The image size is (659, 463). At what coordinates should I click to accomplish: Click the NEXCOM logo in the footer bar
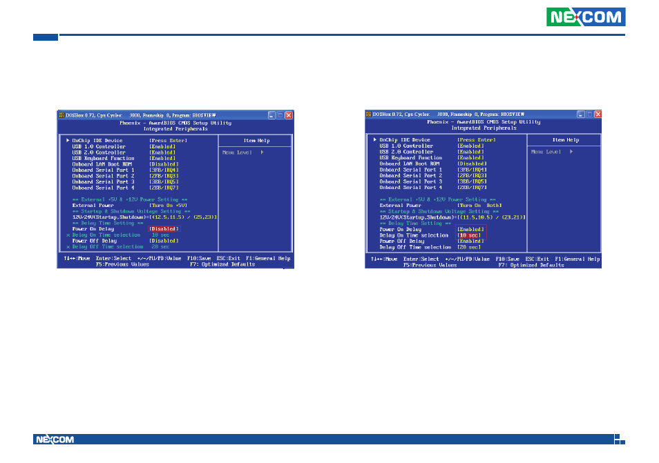tap(54, 440)
